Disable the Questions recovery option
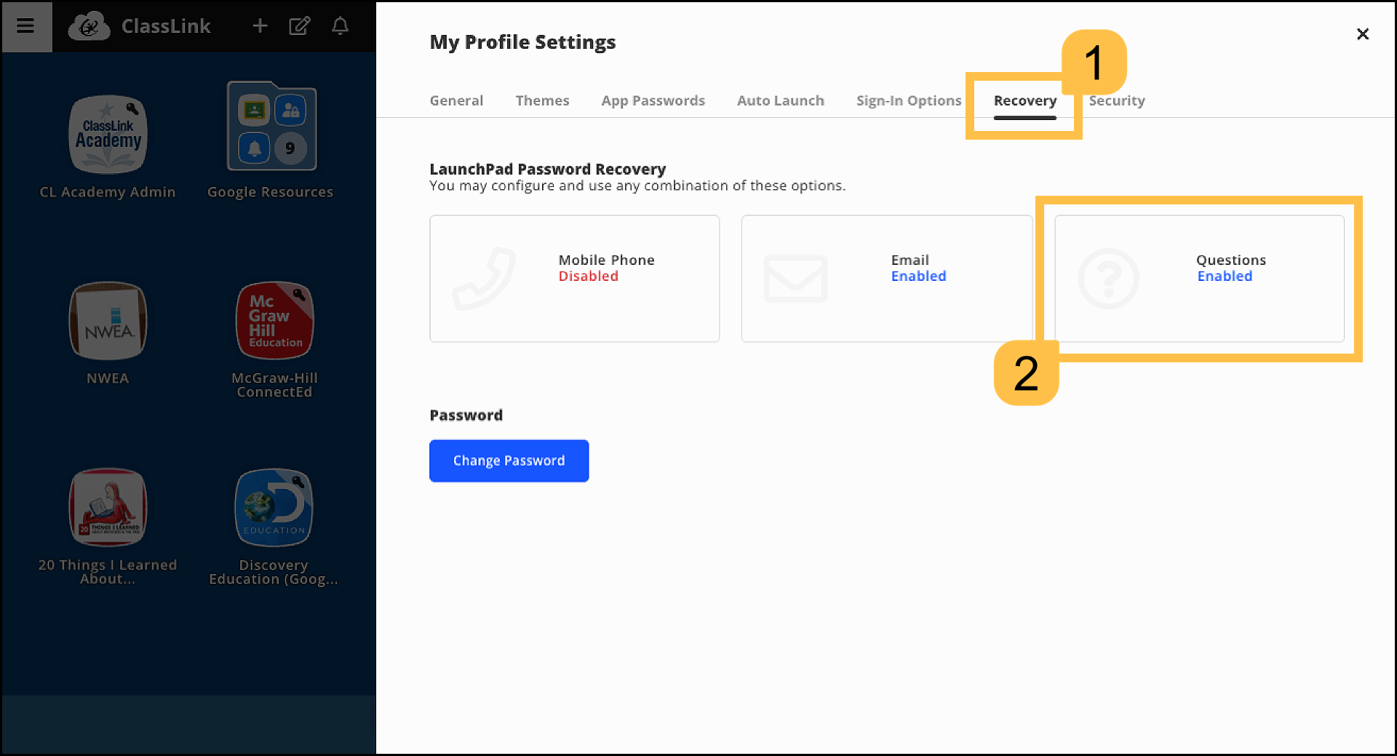Image resolution: width=1397 pixels, height=756 pixels. tap(1198, 278)
